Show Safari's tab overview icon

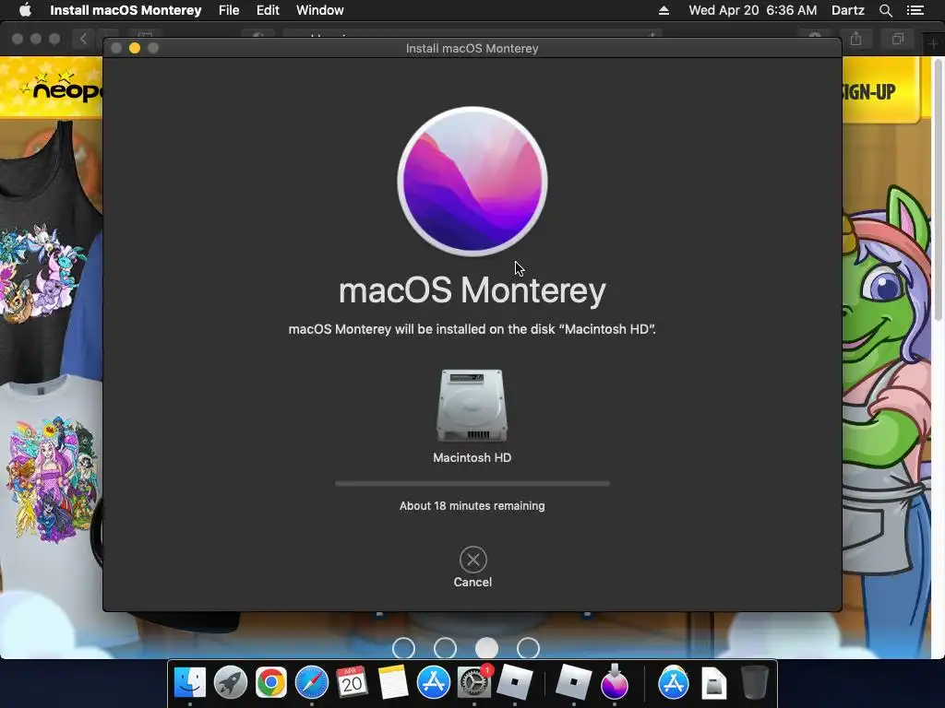897,39
